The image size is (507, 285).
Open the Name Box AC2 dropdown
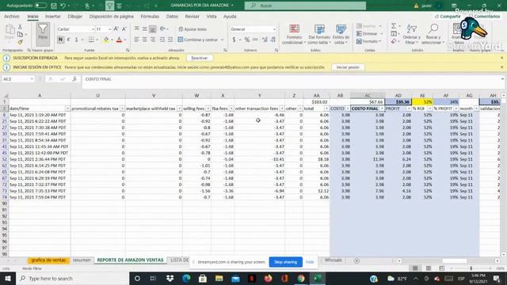(x=32, y=79)
